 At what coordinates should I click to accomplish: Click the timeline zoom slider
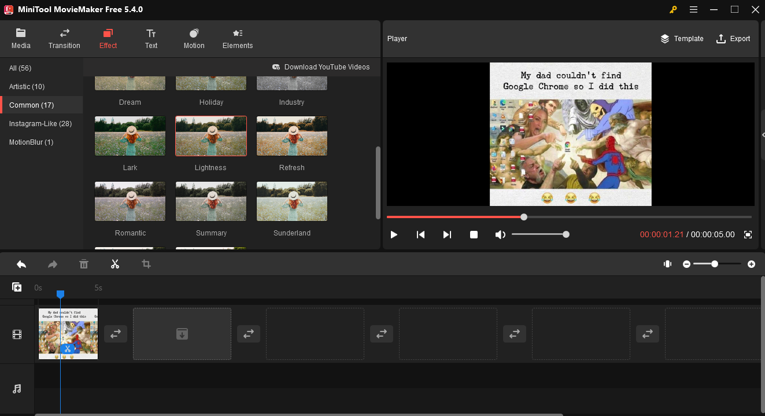point(717,264)
